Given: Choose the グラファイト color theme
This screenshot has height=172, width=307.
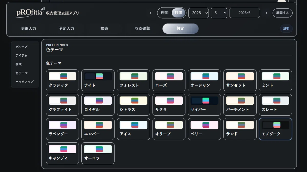Looking at the screenshot, I should click(x=62, y=105).
